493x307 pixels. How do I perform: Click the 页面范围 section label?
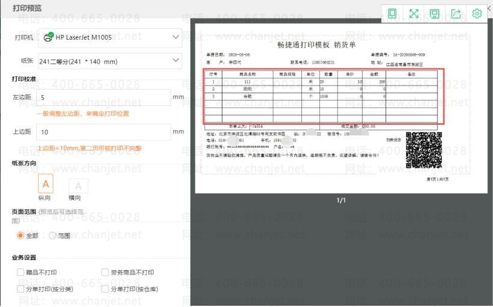pos(24,212)
